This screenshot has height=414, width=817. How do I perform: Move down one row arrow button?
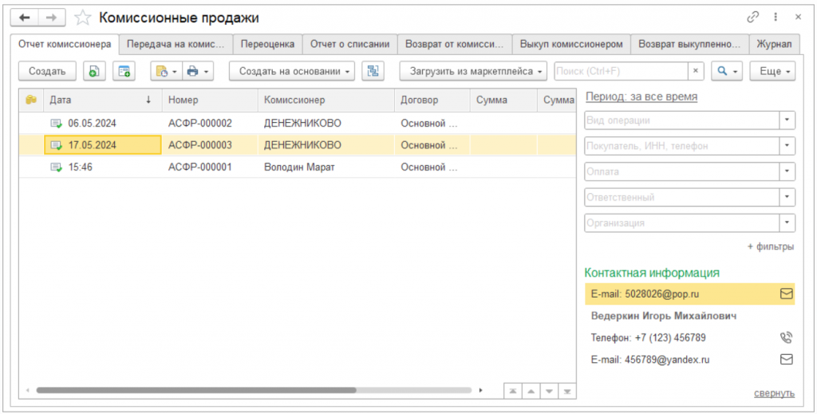pos(549,391)
